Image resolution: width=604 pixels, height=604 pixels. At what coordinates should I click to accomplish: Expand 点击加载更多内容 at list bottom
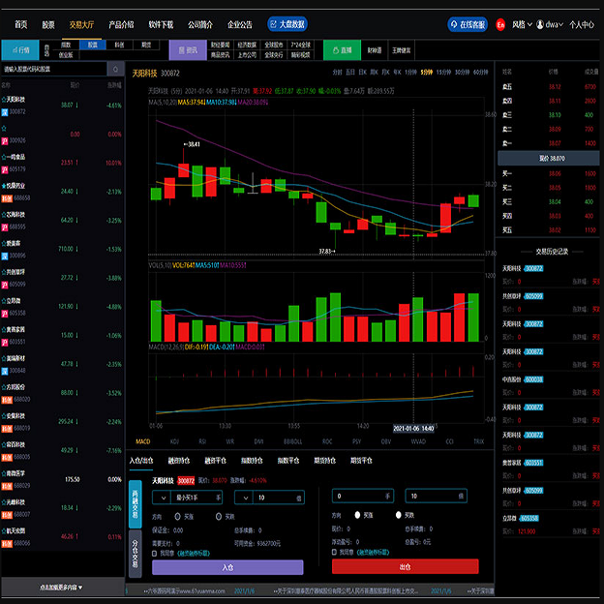click(60, 587)
